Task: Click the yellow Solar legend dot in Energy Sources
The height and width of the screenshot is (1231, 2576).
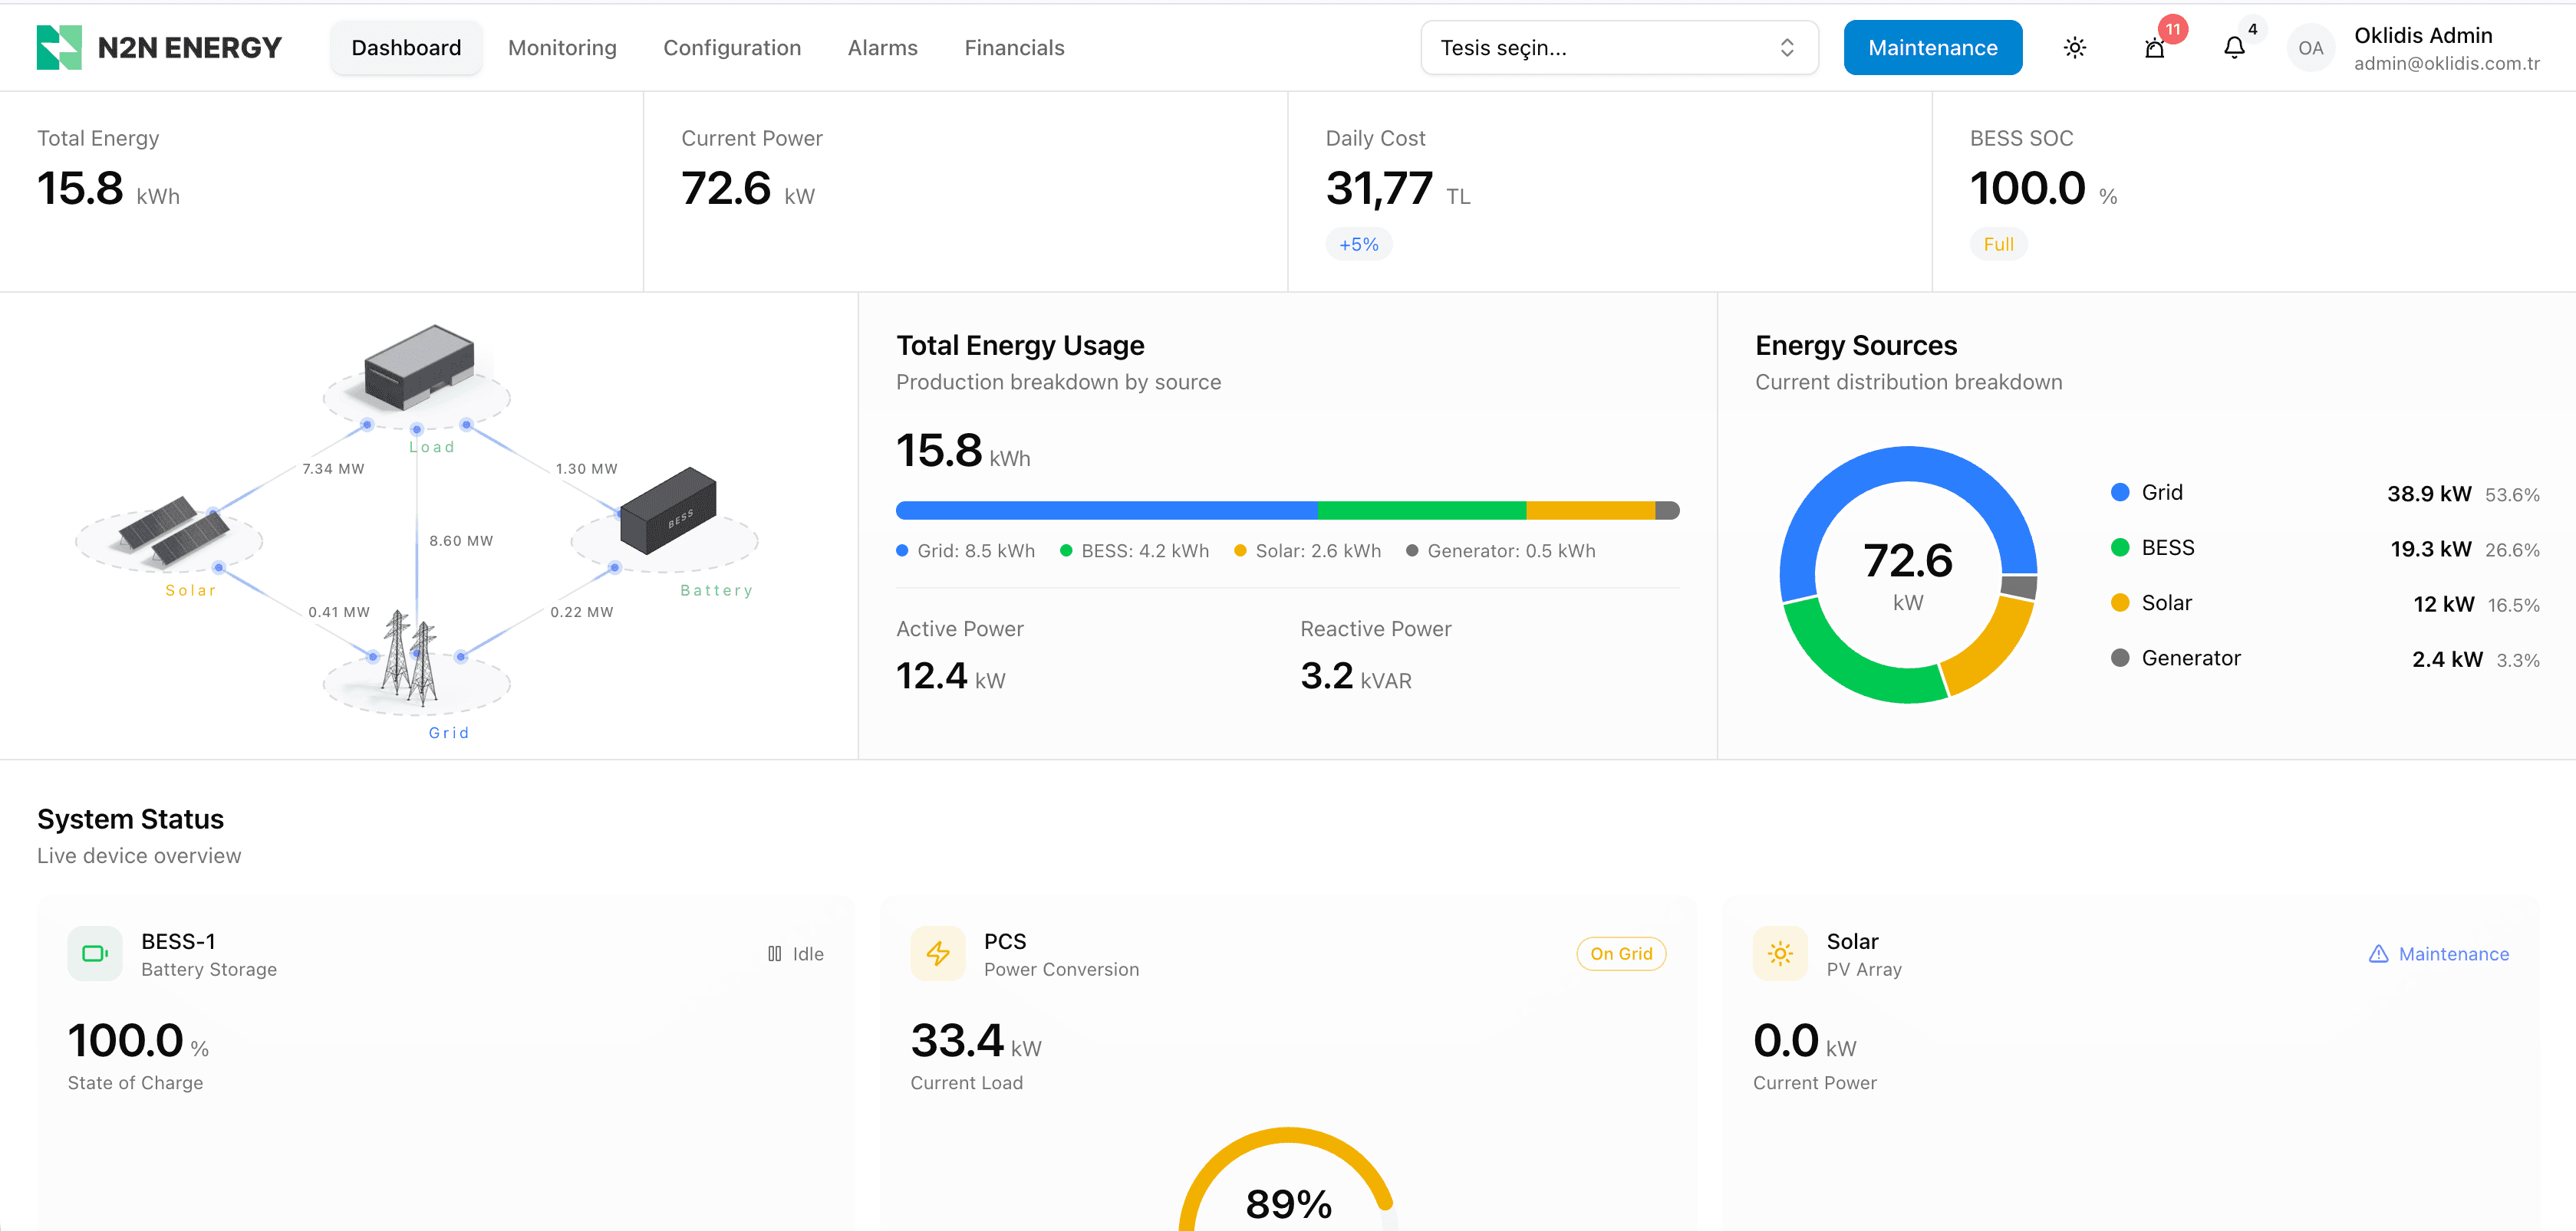Action: [x=2119, y=602]
